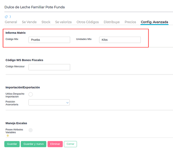Click the blue chevron beside tag icon

(10, 17)
